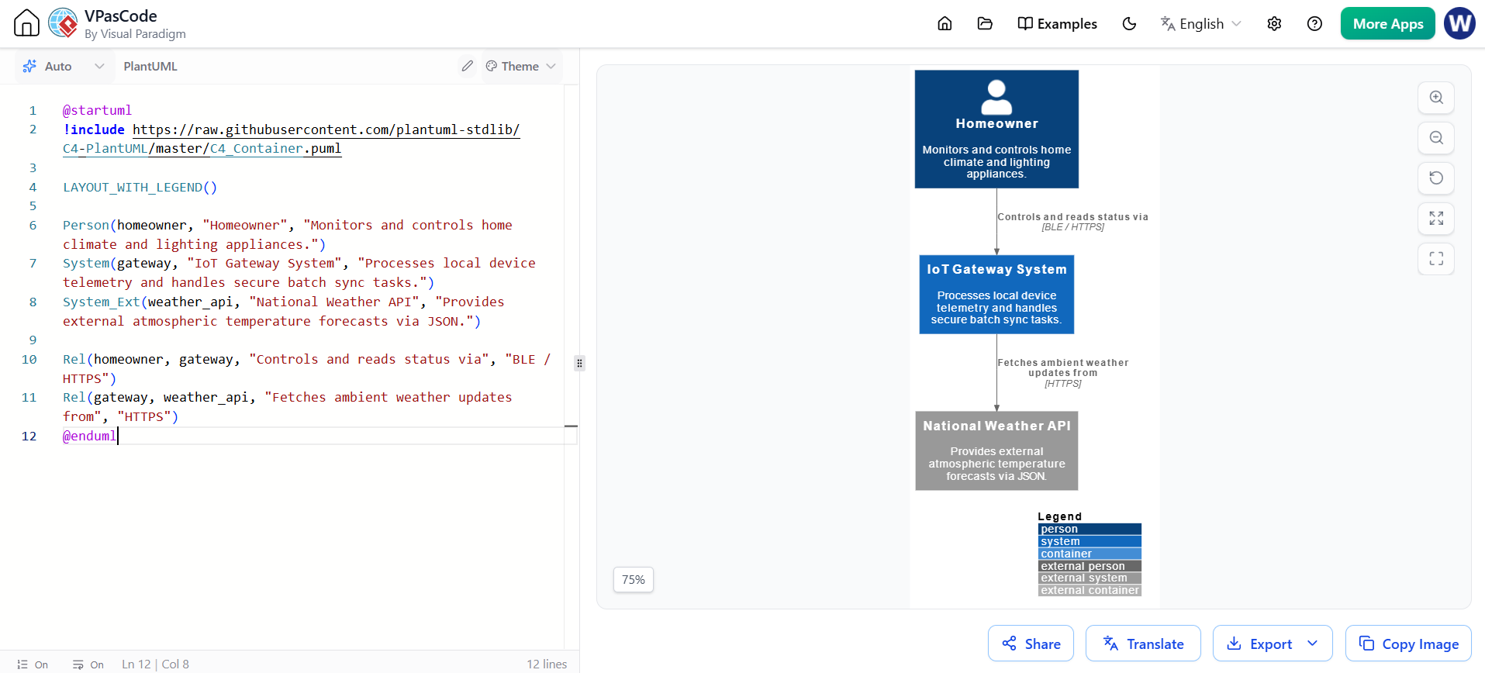Toggle dark mode with the moon icon
1485x673 pixels.
click(x=1129, y=23)
